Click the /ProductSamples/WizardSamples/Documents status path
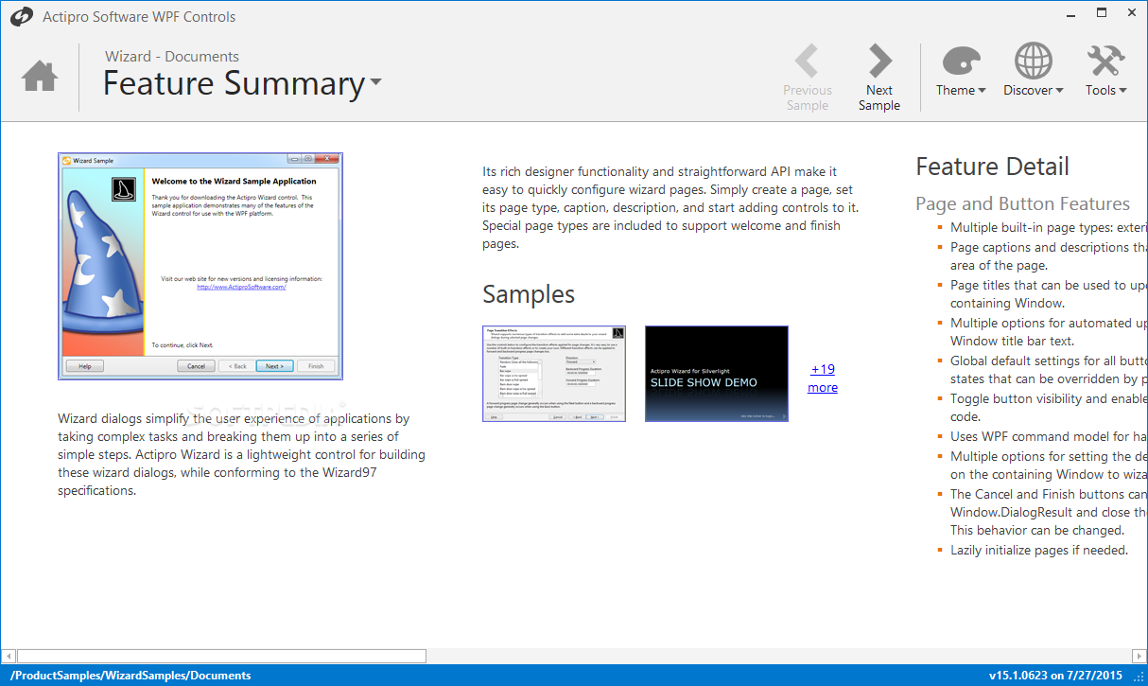Image resolution: width=1148 pixels, height=686 pixels. [x=130, y=676]
